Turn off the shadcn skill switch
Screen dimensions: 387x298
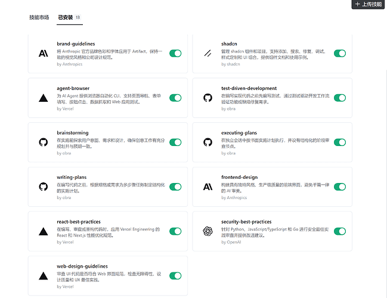(x=340, y=53)
